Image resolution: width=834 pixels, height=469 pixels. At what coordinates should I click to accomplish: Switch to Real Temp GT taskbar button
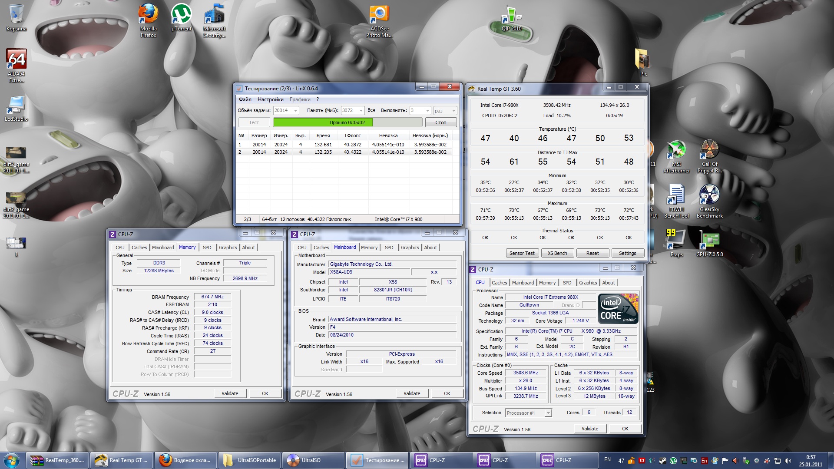tap(122, 460)
